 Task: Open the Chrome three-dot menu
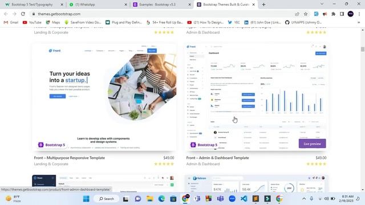pos(359,14)
